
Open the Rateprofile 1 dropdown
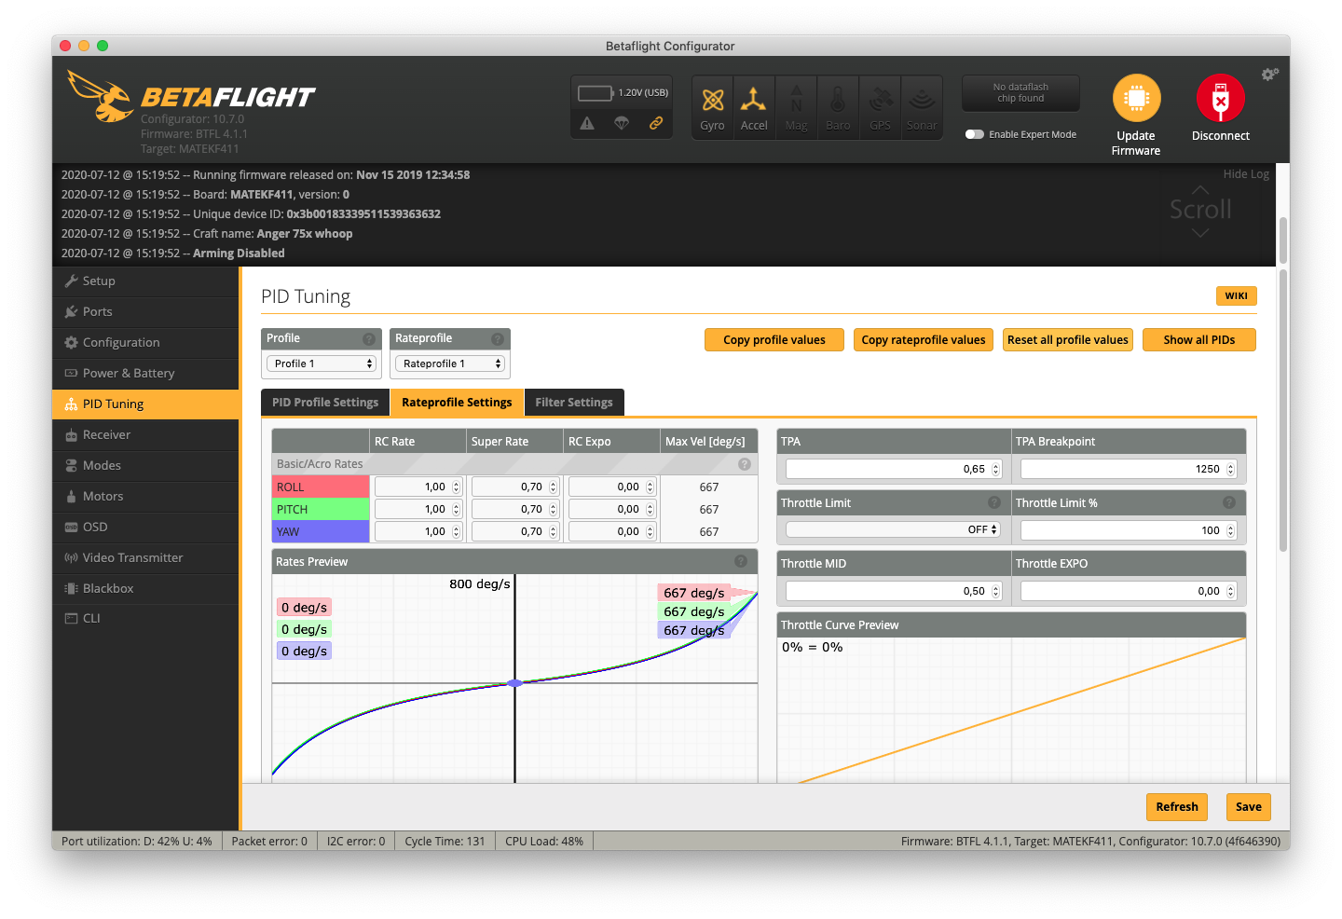click(450, 363)
